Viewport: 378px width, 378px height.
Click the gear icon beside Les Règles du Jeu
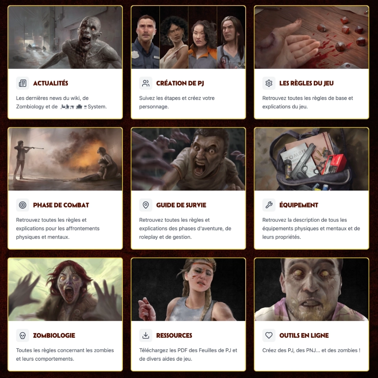pyautogui.click(x=269, y=83)
